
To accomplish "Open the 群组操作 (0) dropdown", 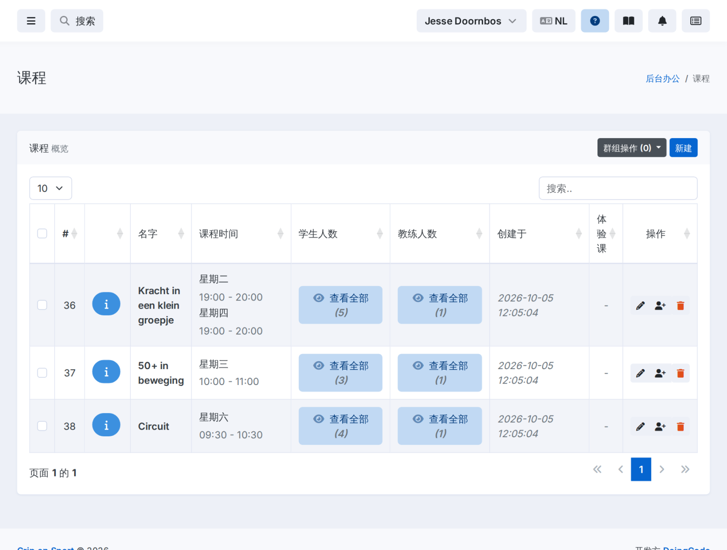I will coord(632,148).
